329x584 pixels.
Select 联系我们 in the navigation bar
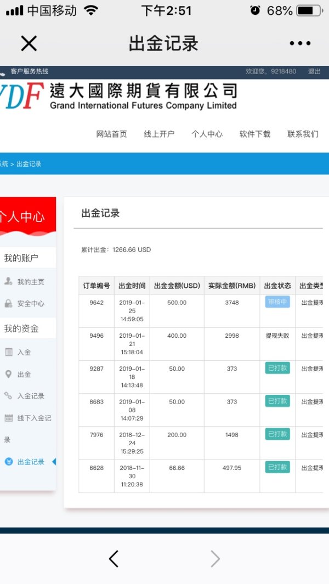tap(302, 134)
